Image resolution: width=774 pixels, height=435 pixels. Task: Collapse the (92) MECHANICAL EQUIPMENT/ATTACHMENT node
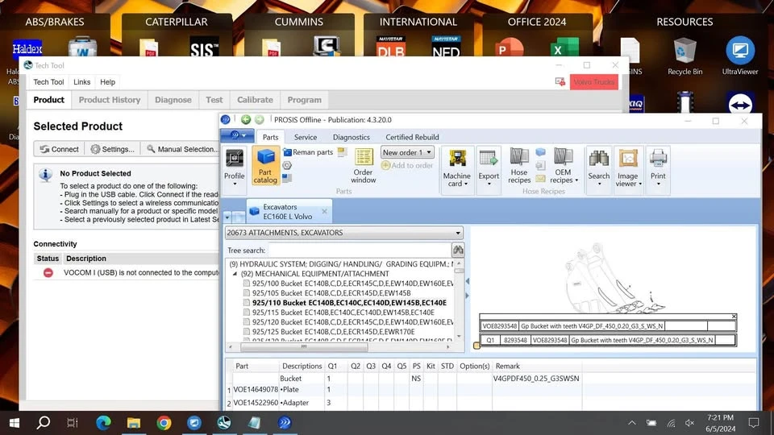[x=235, y=274]
